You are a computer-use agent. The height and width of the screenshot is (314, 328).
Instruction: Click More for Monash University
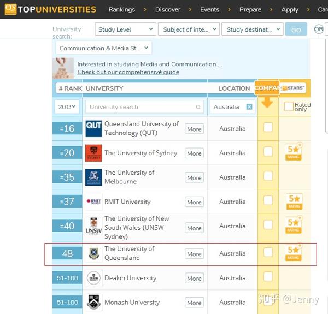pyautogui.click(x=194, y=303)
